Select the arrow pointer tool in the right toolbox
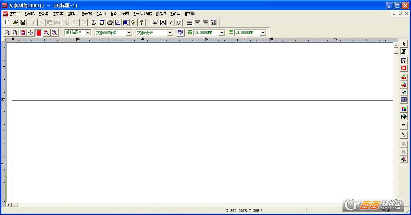The image size is (411, 215). [404, 44]
